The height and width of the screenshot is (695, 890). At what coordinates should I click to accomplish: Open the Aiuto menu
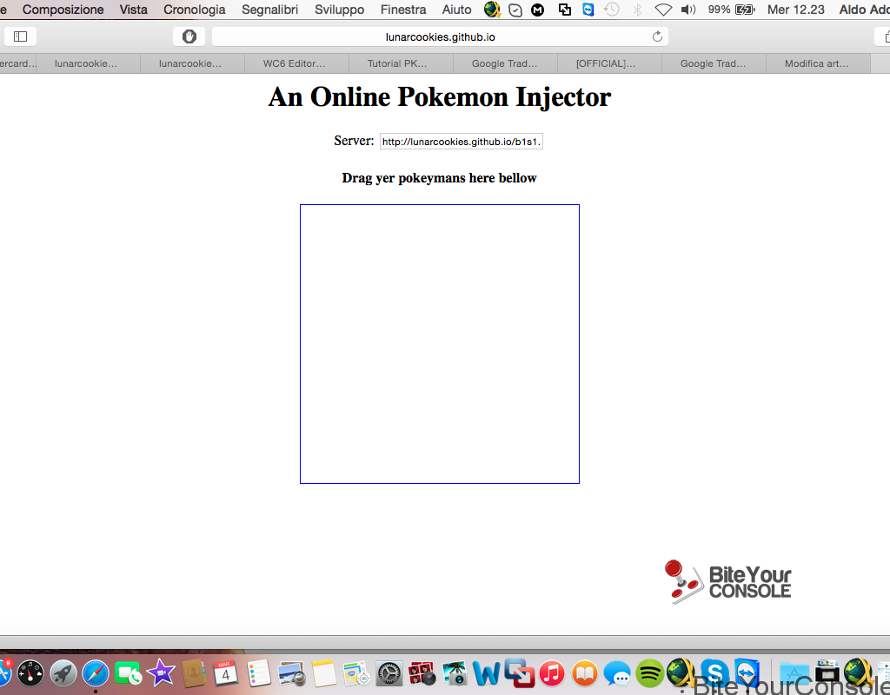coord(457,10)
